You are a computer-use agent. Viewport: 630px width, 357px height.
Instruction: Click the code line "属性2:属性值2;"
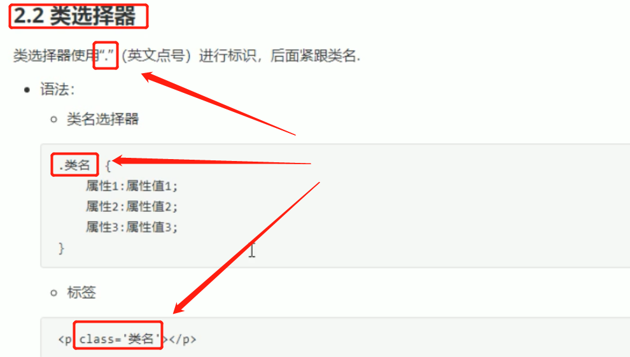pyautogui.click(x=131, y=206)
